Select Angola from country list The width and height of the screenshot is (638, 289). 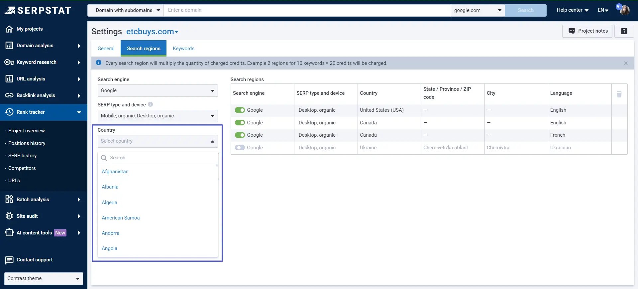pos(109,248)
